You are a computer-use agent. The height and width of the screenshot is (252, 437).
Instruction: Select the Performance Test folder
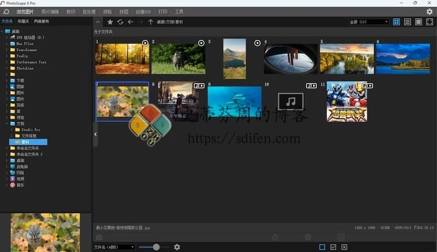coord(31,62)
